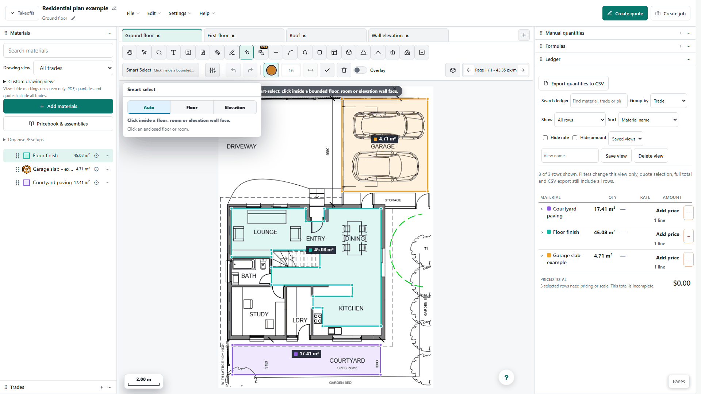This screenshot has width=701, height=394.
Task: Select the layout grid tool
Action: point(334,53)
